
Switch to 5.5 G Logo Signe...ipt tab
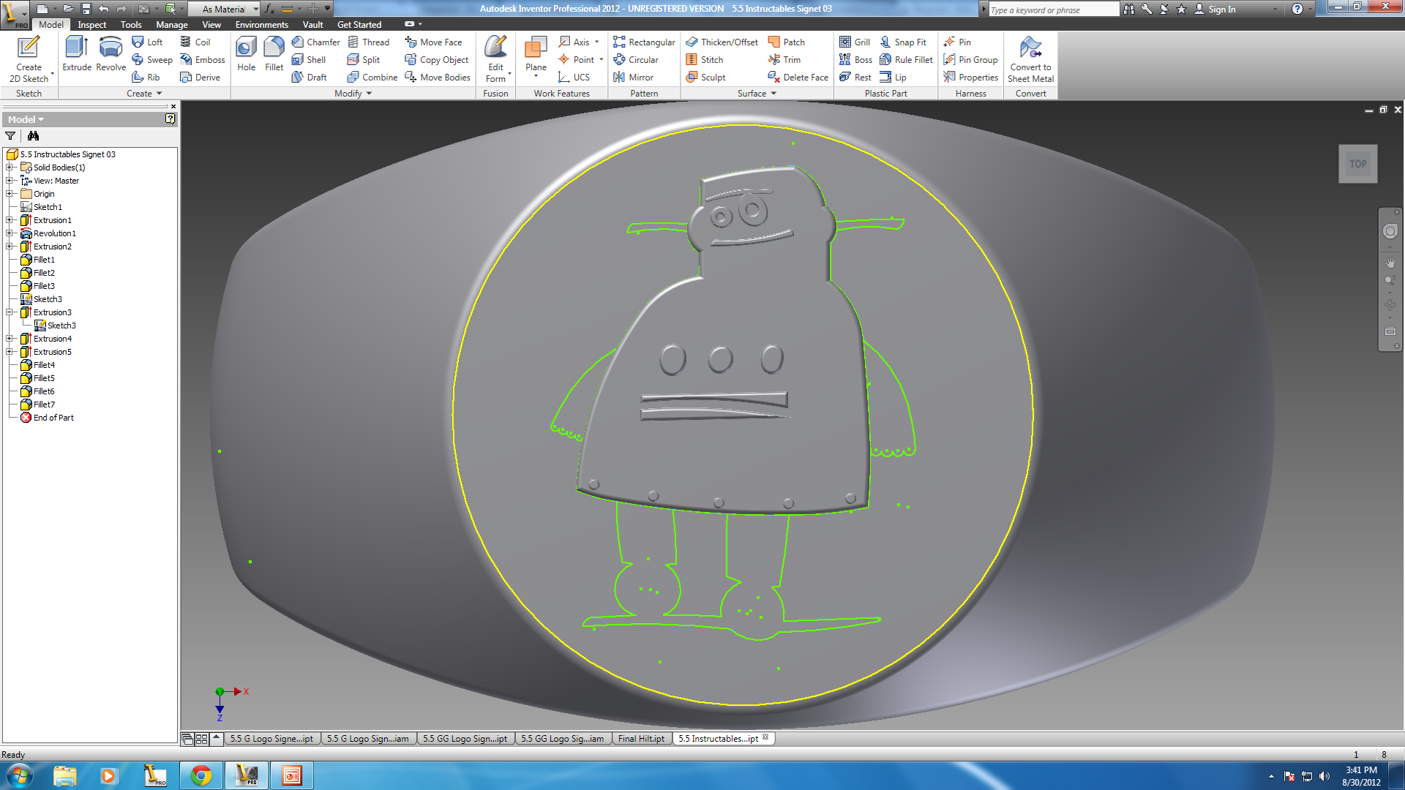(x=271, y=739)
